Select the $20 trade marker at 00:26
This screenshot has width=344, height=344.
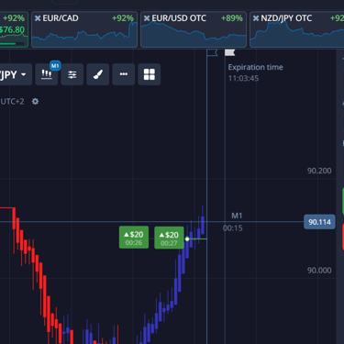tap(134, 238)
